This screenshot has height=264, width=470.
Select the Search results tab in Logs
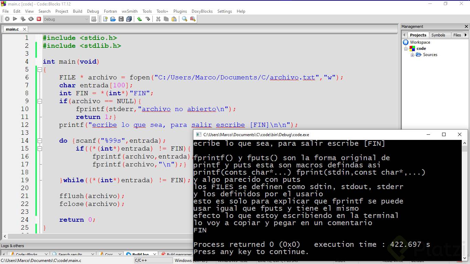coord(70,255)
